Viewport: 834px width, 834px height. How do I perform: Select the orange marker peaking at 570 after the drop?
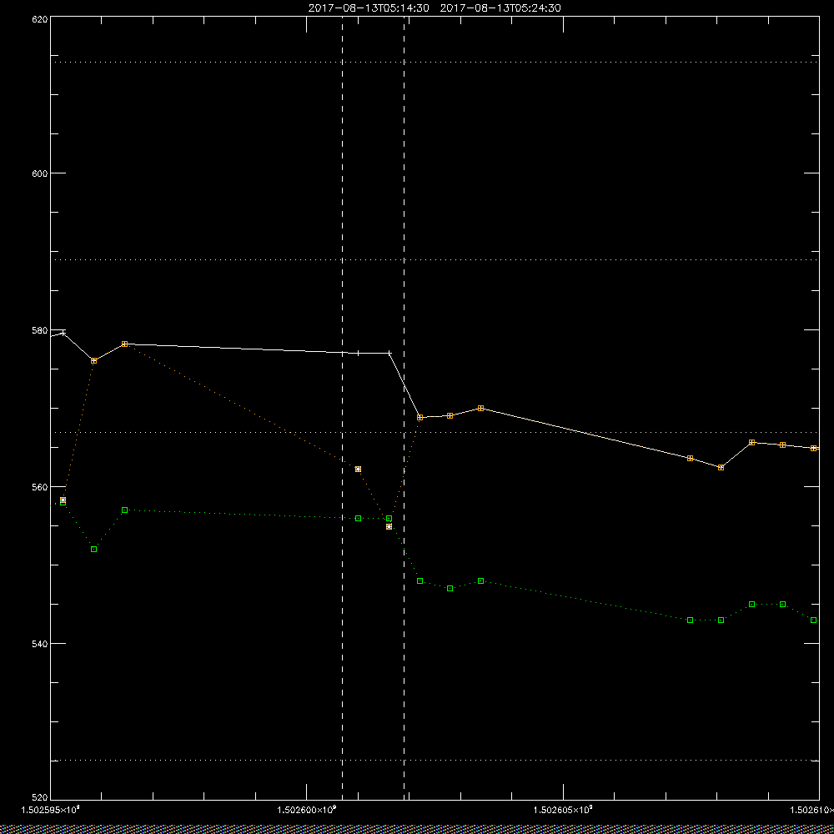point(481,408)
